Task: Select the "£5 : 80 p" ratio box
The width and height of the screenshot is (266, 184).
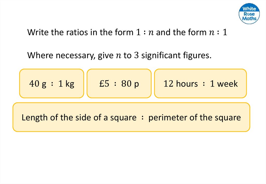Action: point(119,83)
